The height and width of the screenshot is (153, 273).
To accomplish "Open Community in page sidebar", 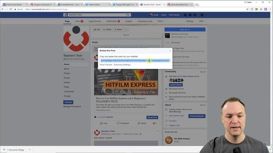I will tap(69, 91).
